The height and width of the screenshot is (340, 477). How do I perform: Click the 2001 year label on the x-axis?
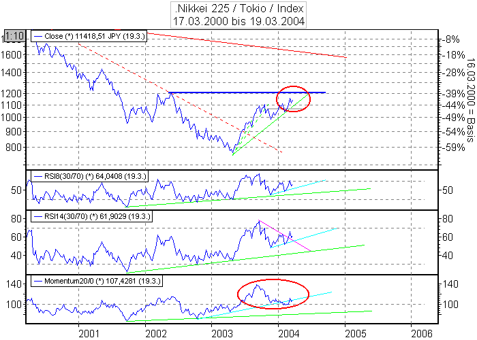pos(89,334)
